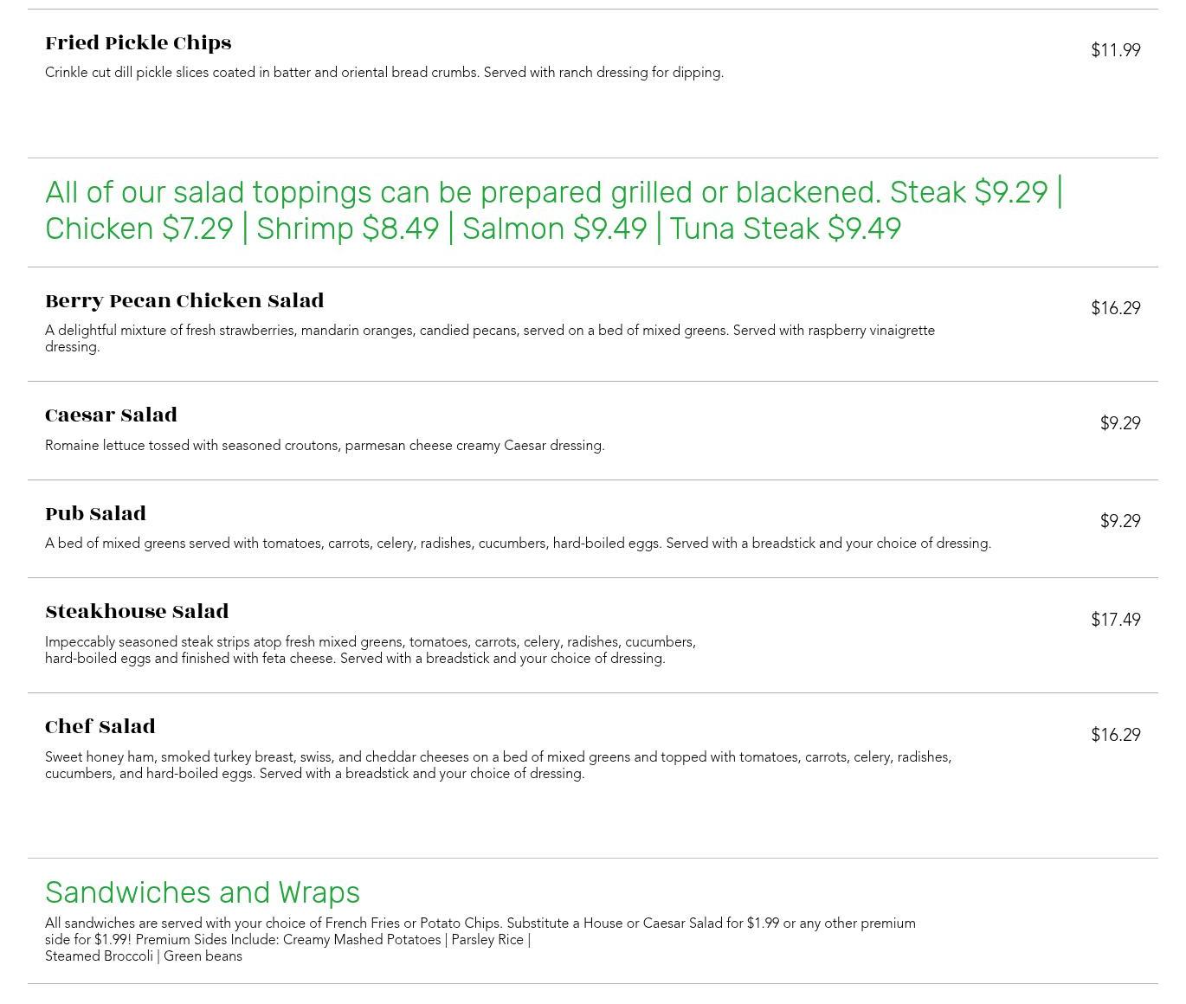
Task: Click the raspberry vinaigrette salad description
Action: pyautogui.click(x=490, y=338)
